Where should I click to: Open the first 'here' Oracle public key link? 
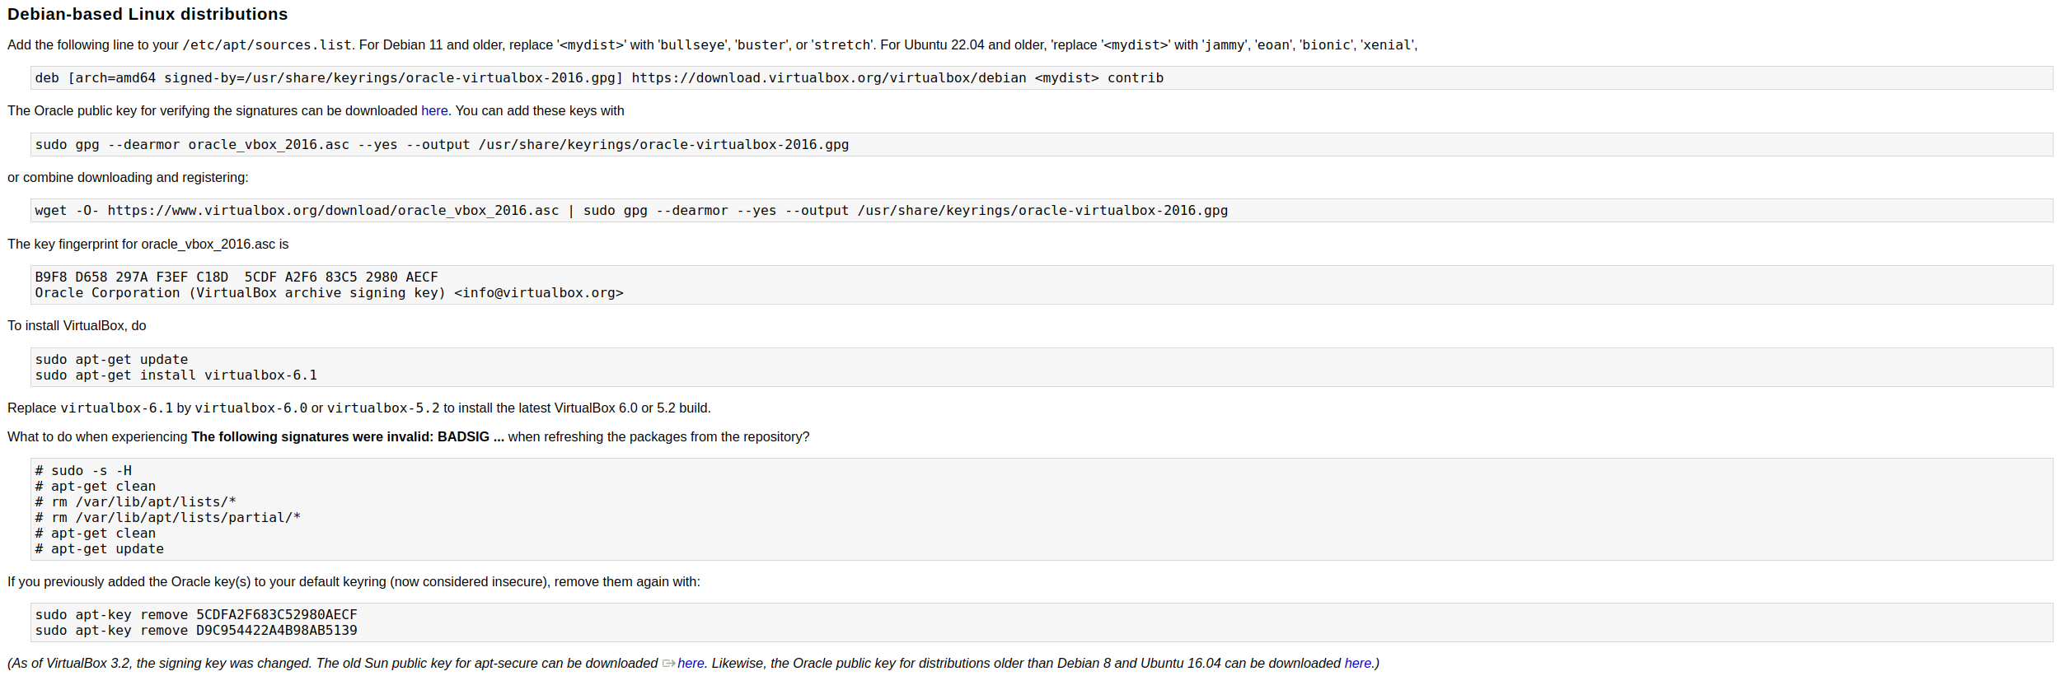click(434, 111)
